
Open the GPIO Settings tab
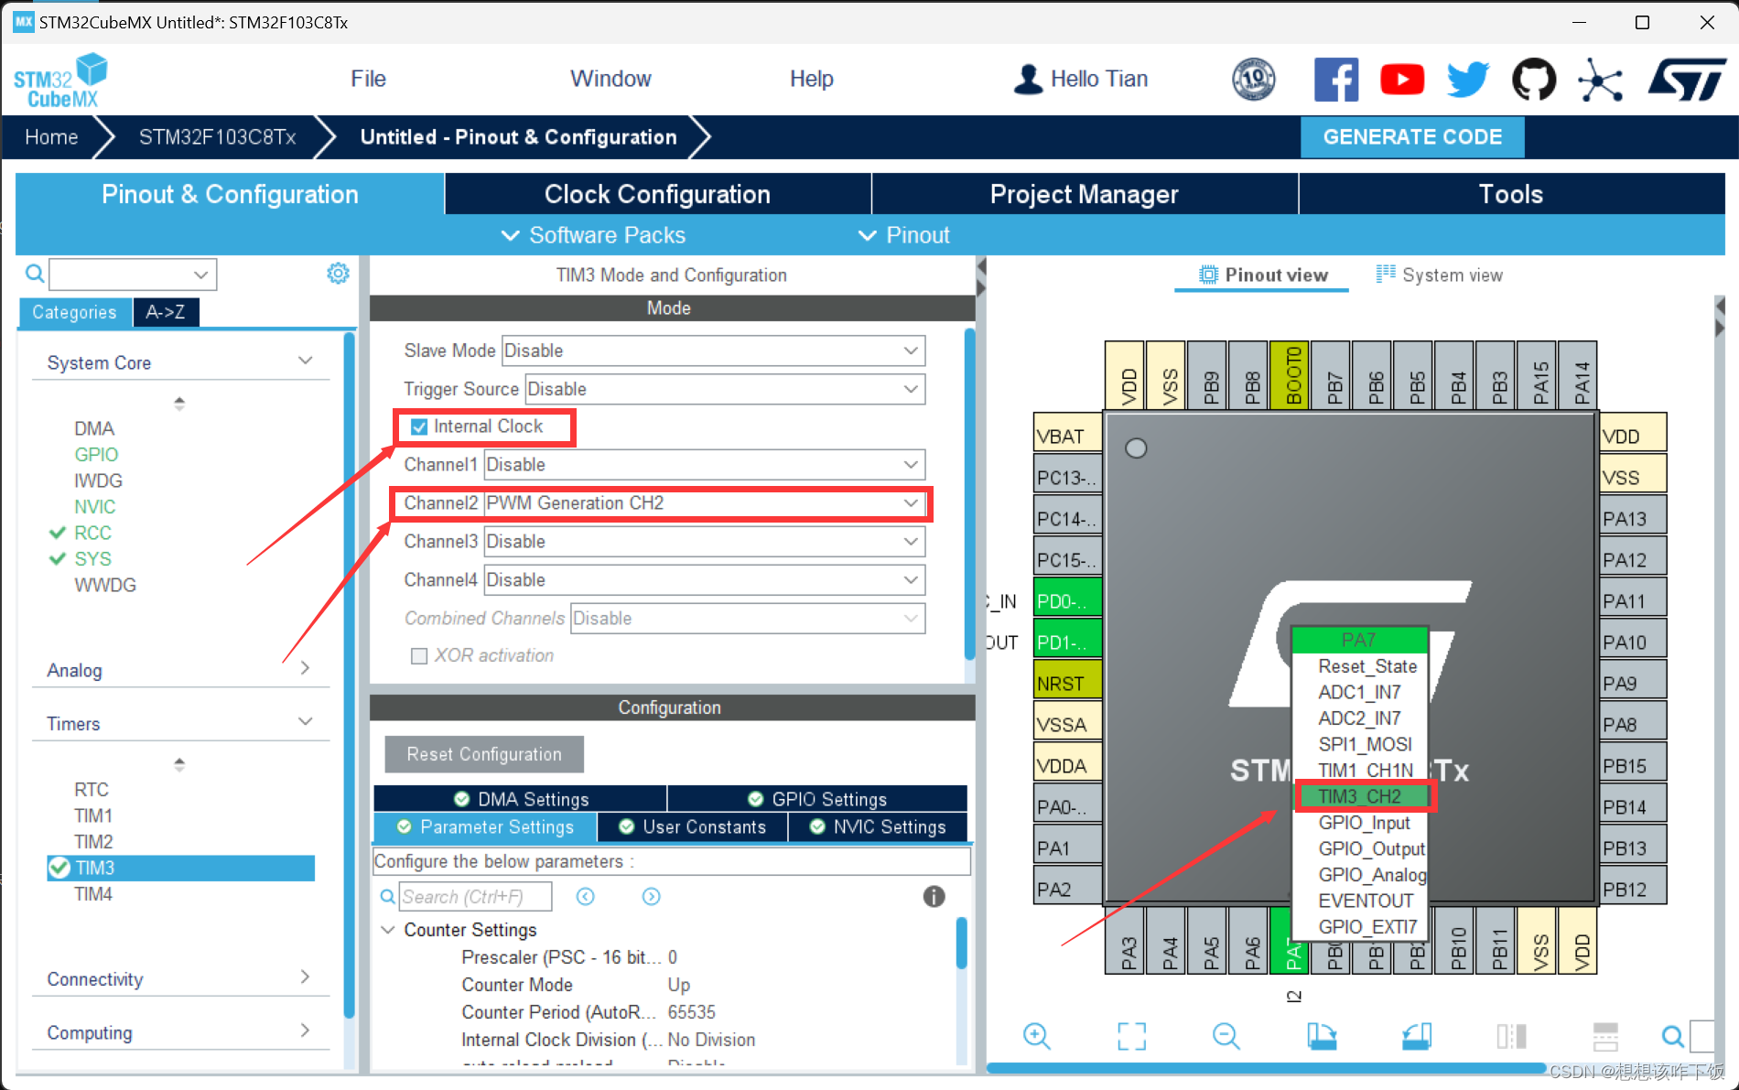pos(817,799)
